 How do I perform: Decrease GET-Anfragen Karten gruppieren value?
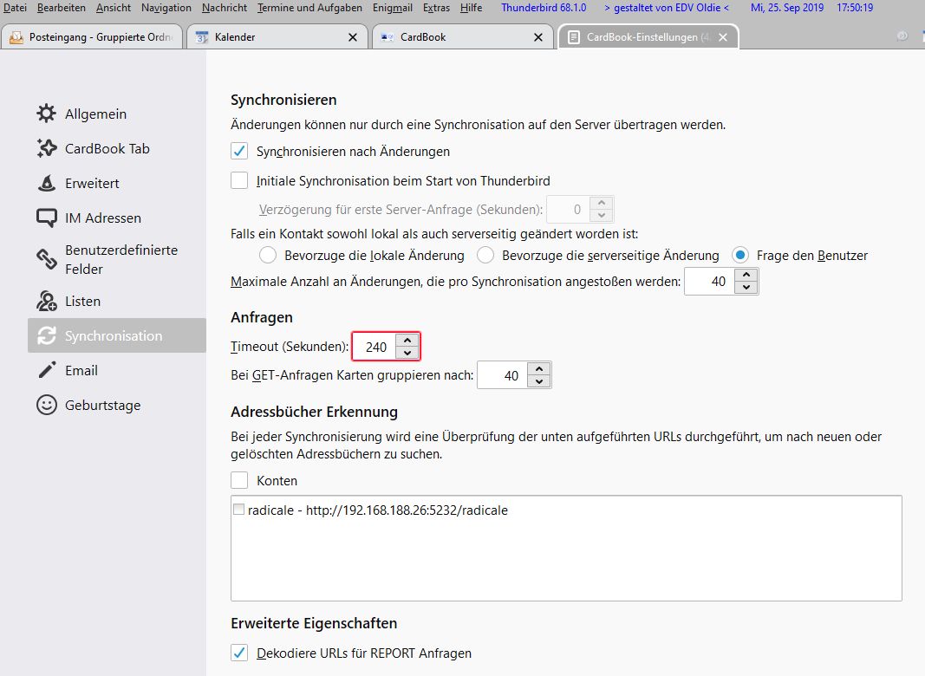coord(539,381)
